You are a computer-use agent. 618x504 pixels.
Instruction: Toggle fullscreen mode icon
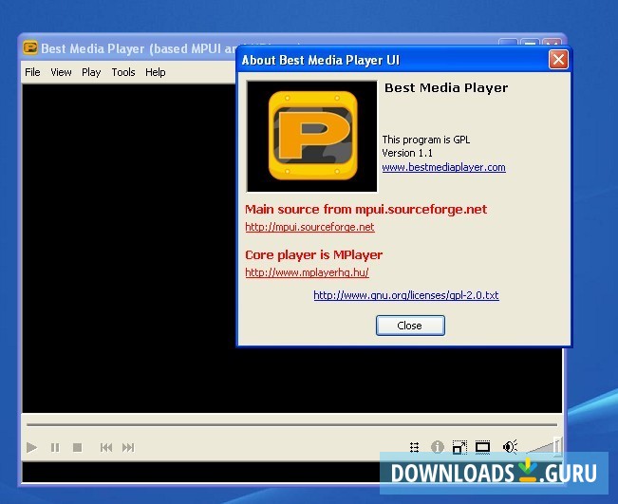(x=482, y=447)
